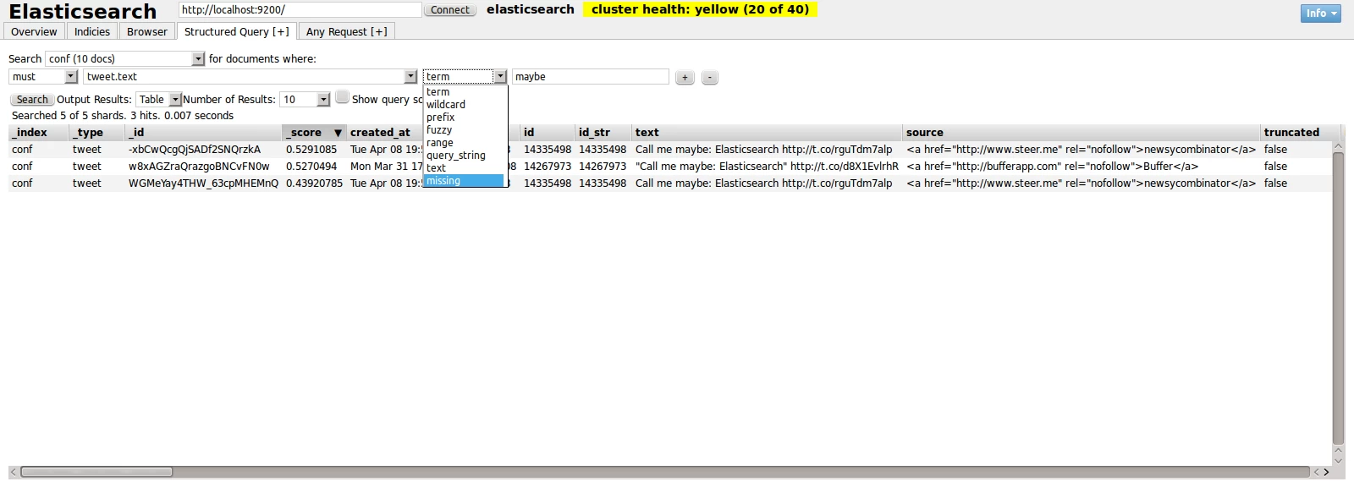This screenshot has height=487, width=1354.
Task: Click the score value 0.43920785
Action: coord(314,183)
